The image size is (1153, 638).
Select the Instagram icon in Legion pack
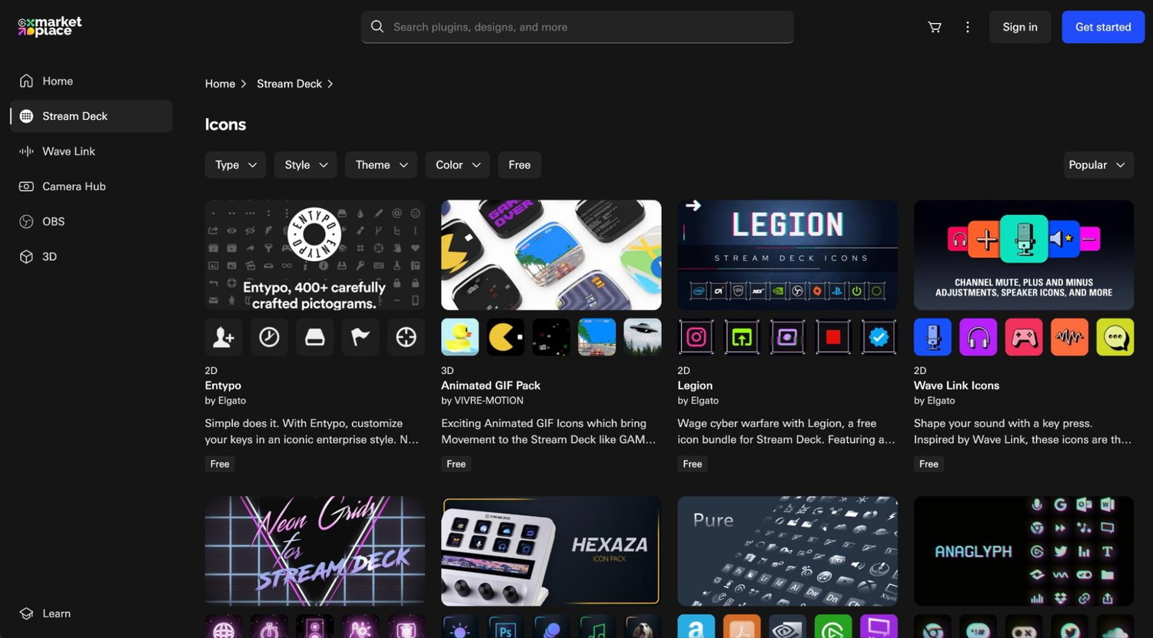tap(696, 337)
